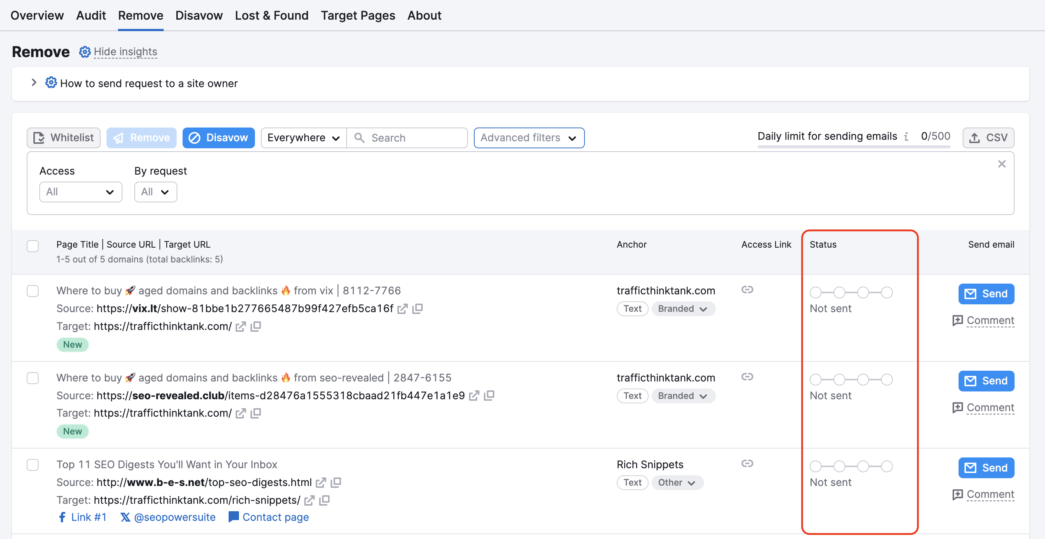Expand the Advanced filters panel
The height and width of the screenshot is (539, 1045).
(528, 138)
